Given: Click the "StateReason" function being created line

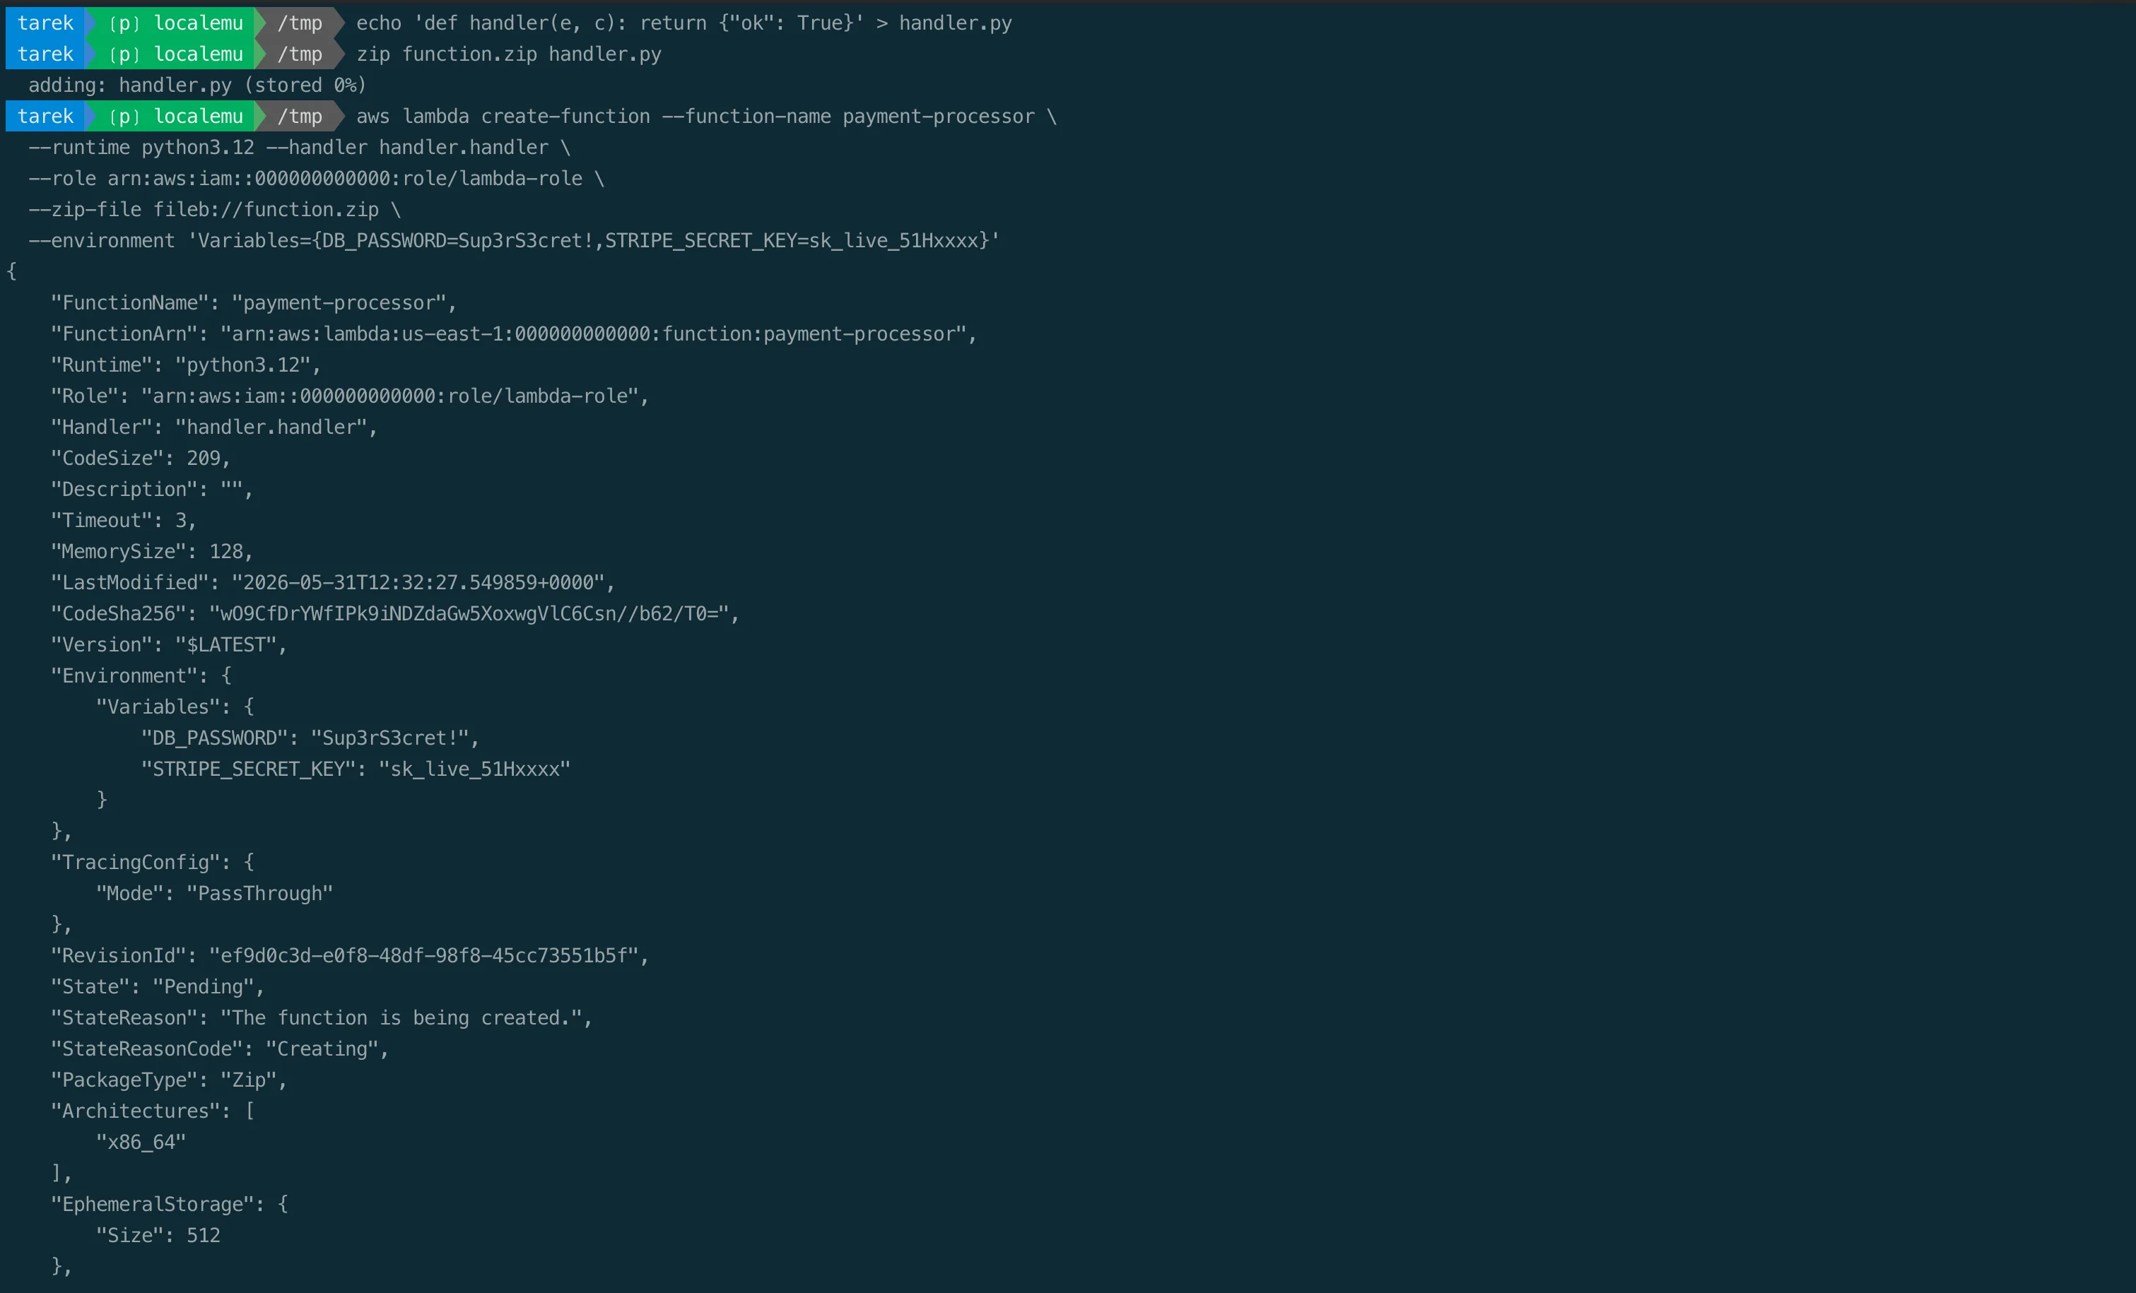Looking at the screenshot, I should pos(321,1018).
